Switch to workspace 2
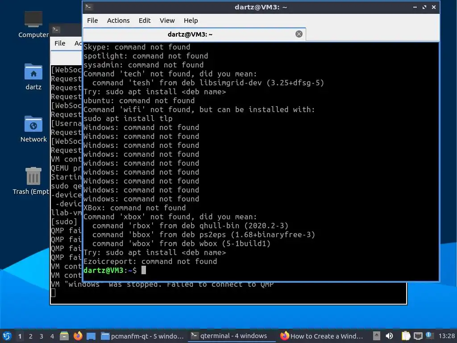This screenshot has width=457, height=343. pos(31,336)
